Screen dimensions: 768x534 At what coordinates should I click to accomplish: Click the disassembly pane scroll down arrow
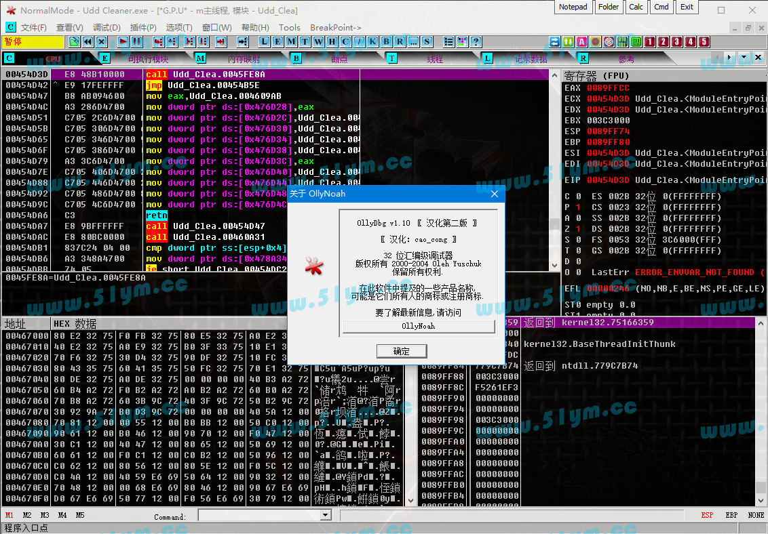(x=554, y=266)
